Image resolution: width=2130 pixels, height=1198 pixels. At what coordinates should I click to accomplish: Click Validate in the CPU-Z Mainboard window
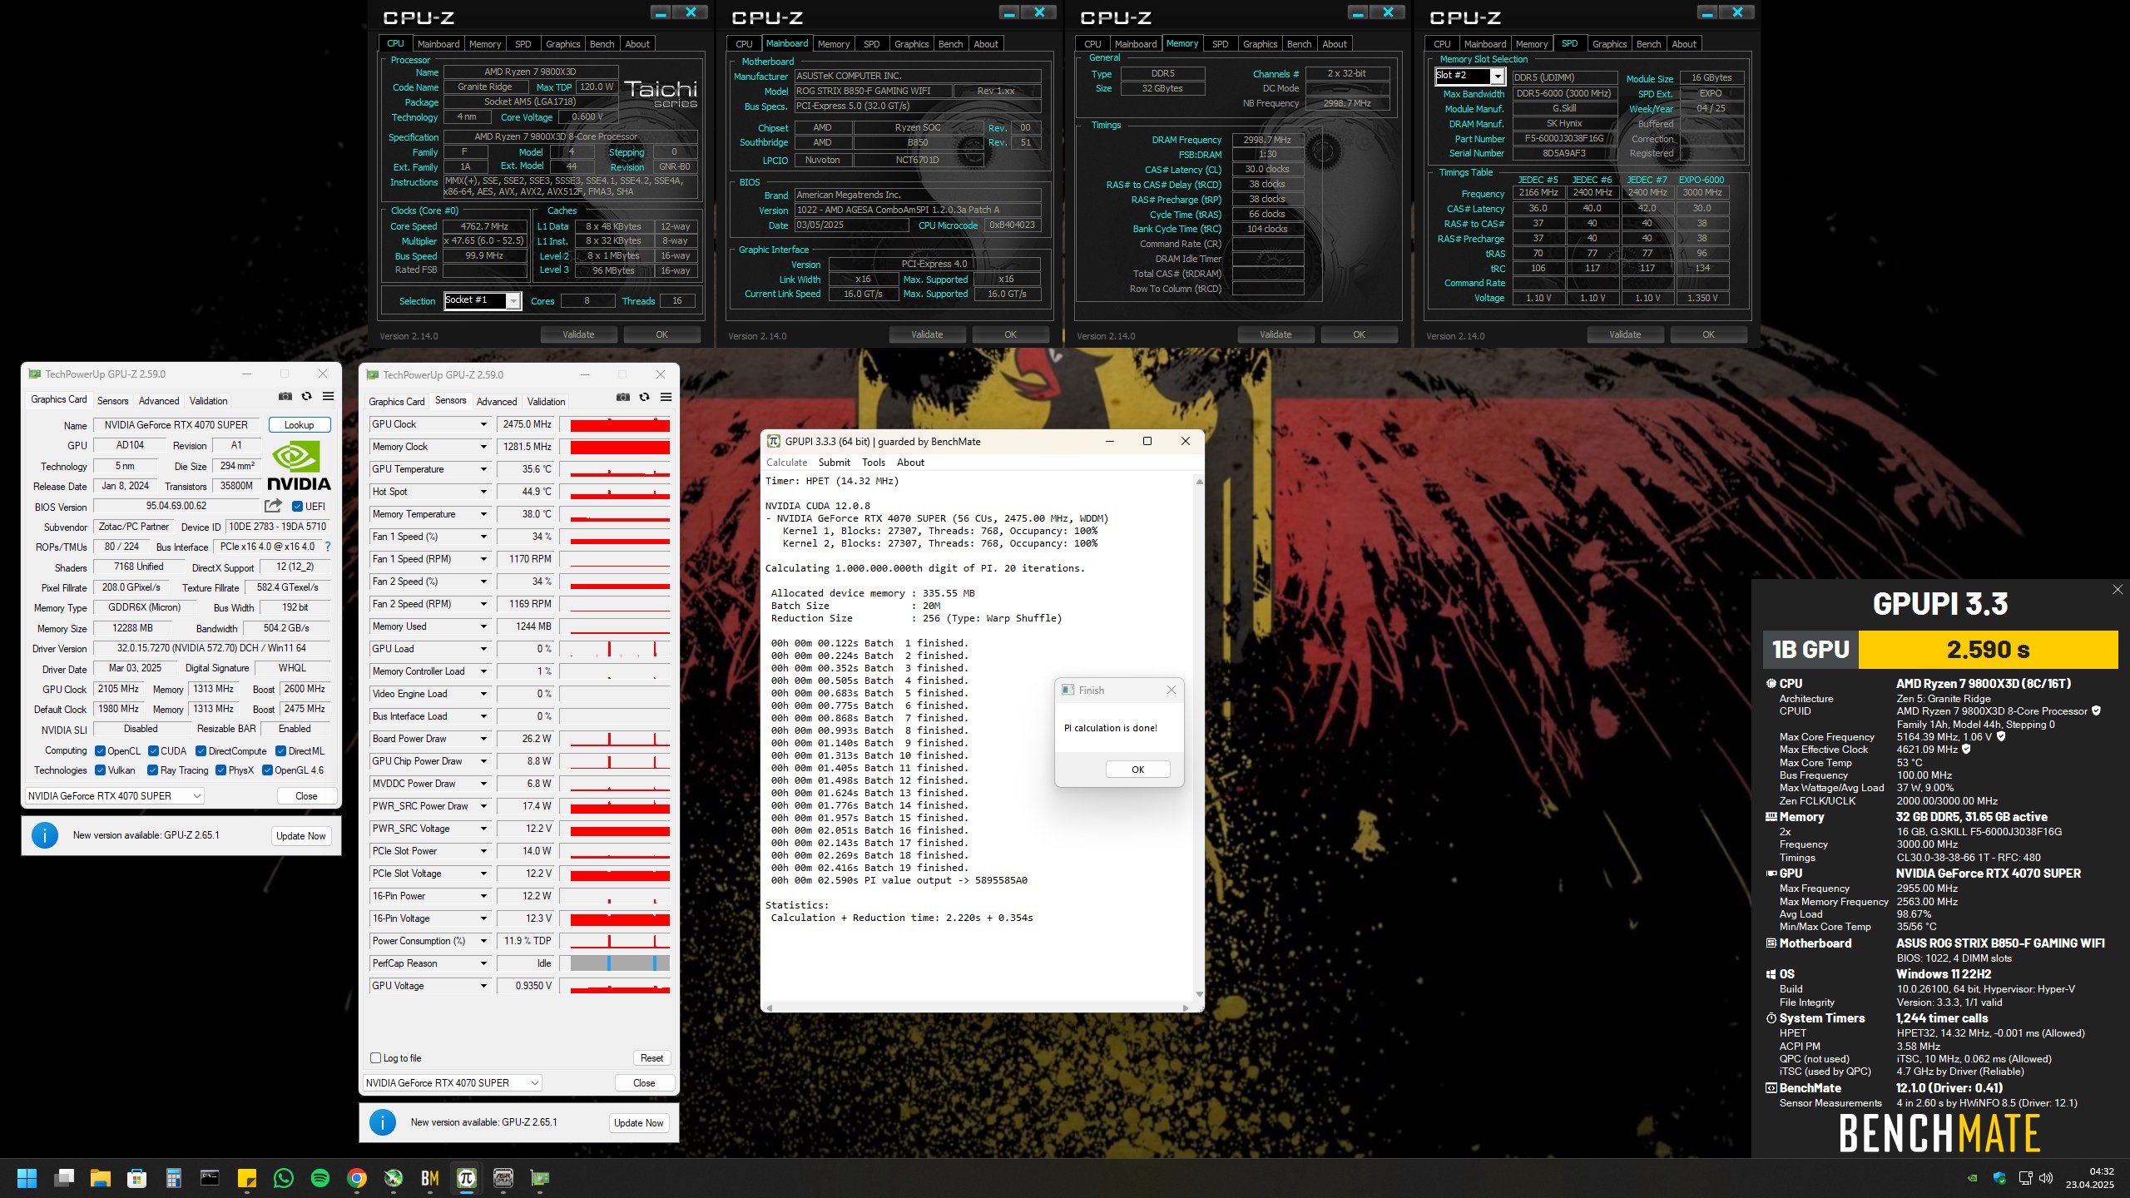pyautogui.click(x=927, y=334)
